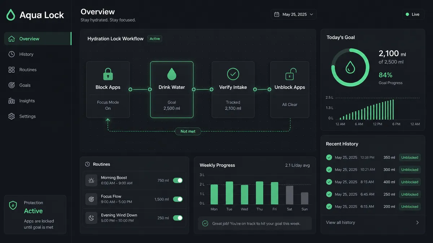Click the water drop icon in Drink Water

pyautogui.click(x=172, y=74)
